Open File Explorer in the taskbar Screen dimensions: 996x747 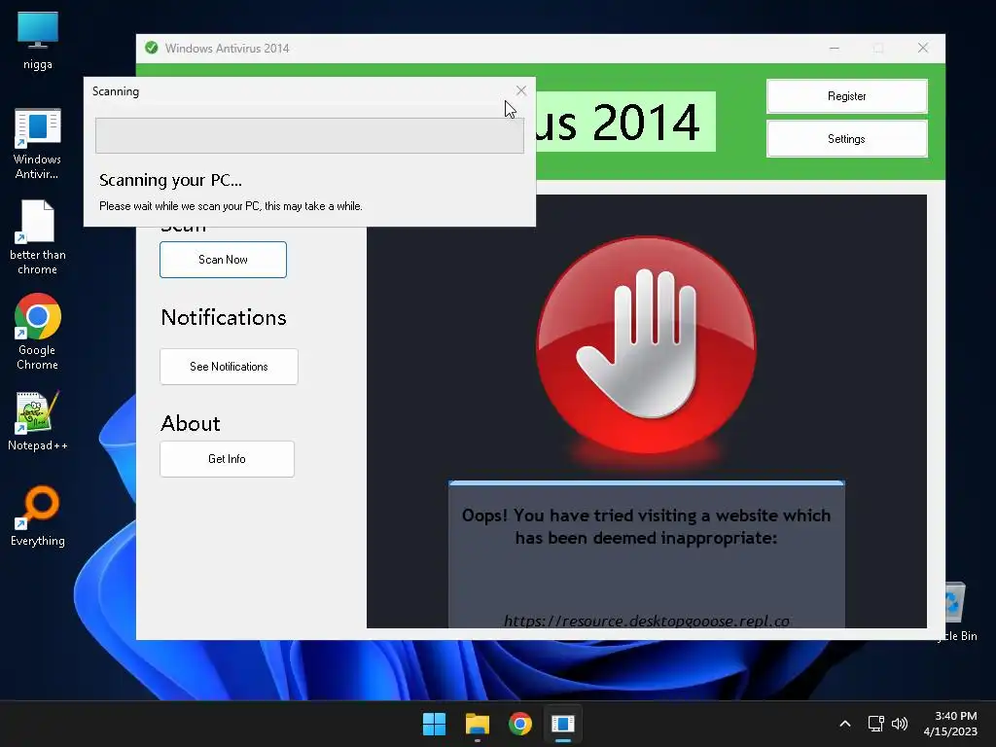477,724
